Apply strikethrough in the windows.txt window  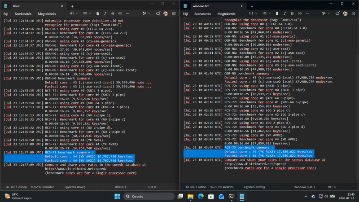coord(292,13)
